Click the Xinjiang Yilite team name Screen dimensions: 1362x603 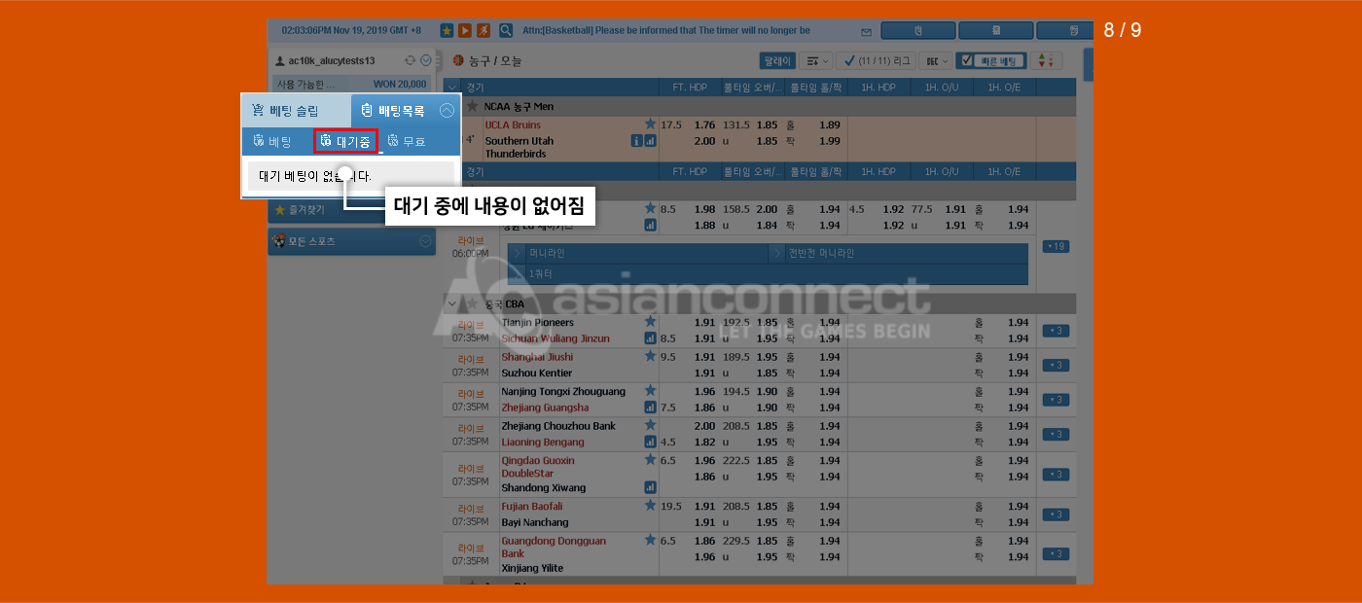click(x=532, y=567)
